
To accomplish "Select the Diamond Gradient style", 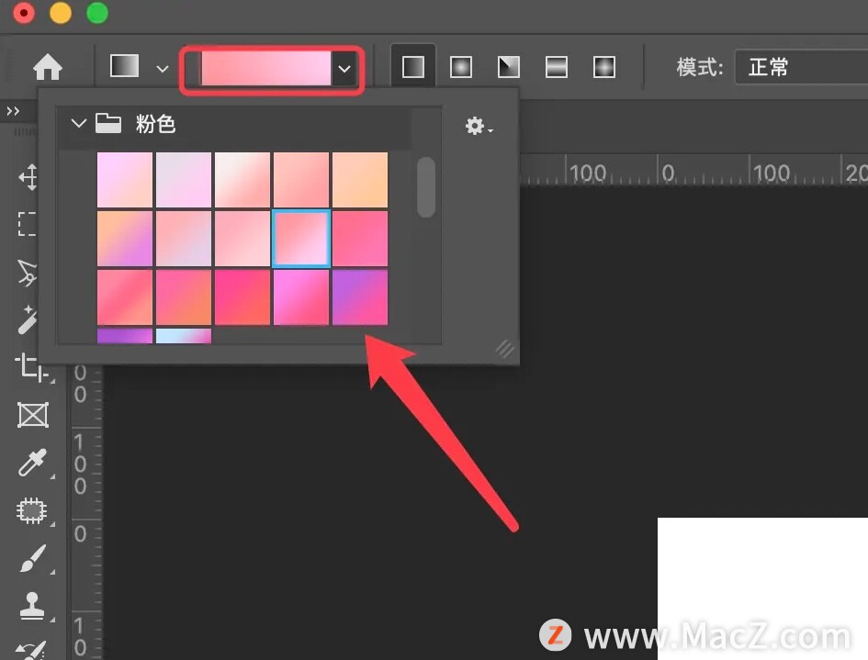I will coord(604,67).
